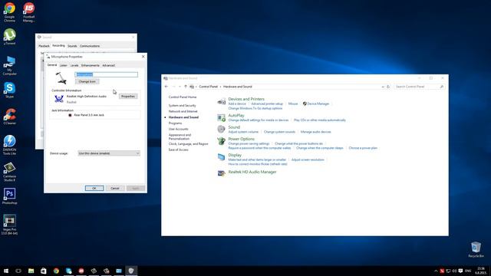Open the Device usage dropdown

(109, 153)
